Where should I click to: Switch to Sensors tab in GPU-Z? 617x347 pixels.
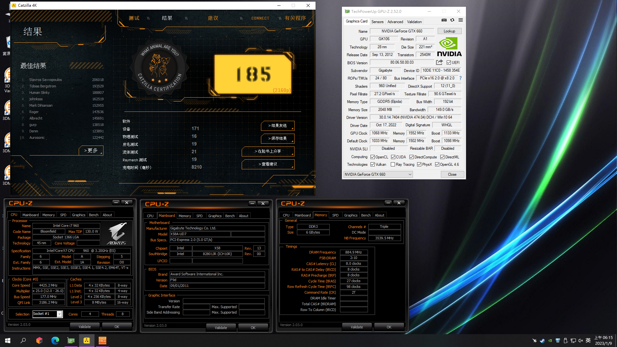377,22
